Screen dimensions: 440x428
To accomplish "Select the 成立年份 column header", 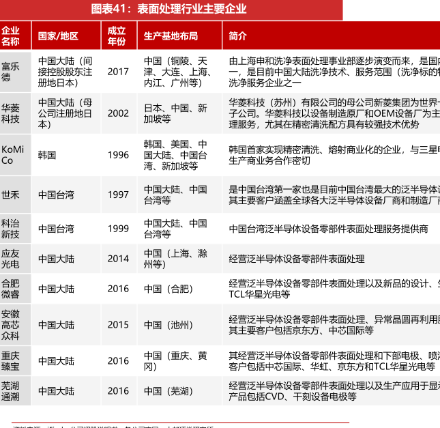I will [x=117, y=36].
